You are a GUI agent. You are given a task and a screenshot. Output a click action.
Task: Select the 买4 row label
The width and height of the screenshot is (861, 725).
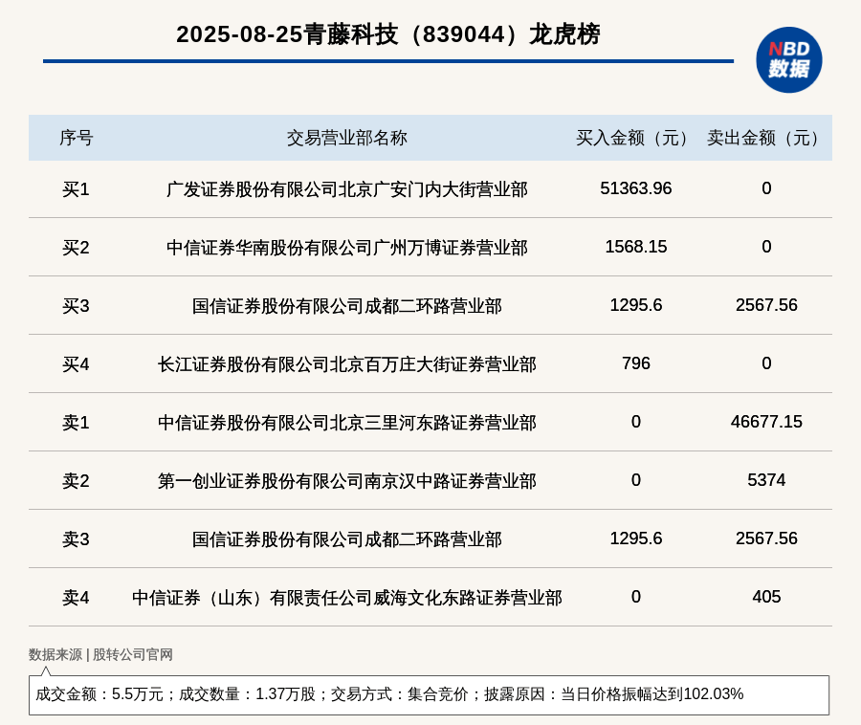[x=76, y=364]
